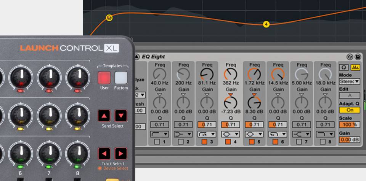The image size is (366, 181).
Task: Open the Mode Stereo dropdown
Action: 350,81
